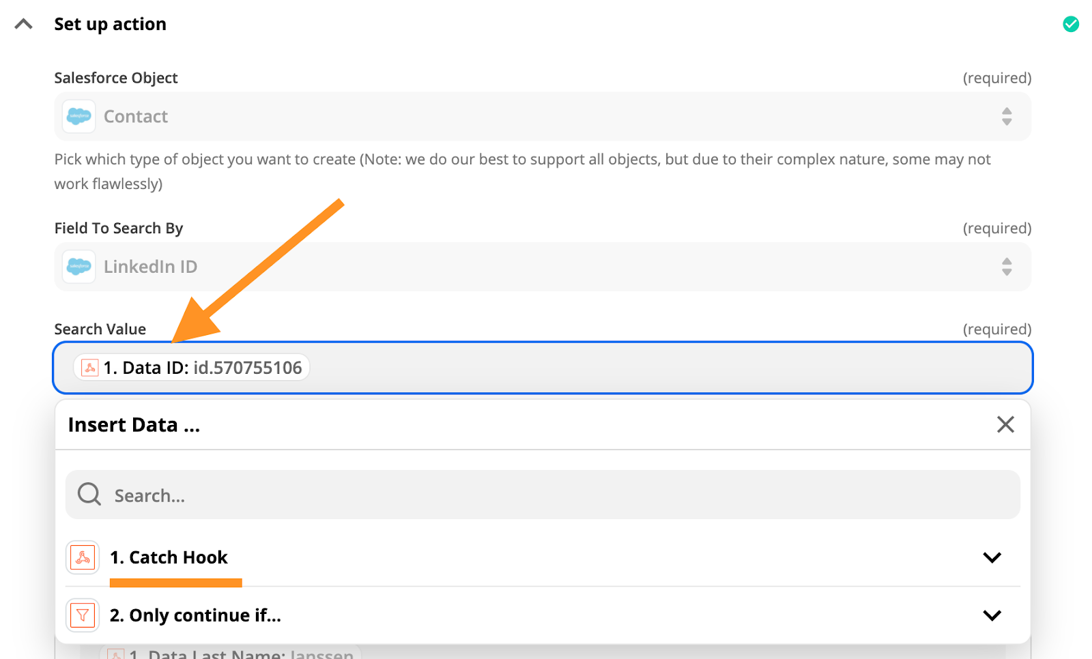
Task: Click the filter icon for Only continue if
Action: (83, 615)
